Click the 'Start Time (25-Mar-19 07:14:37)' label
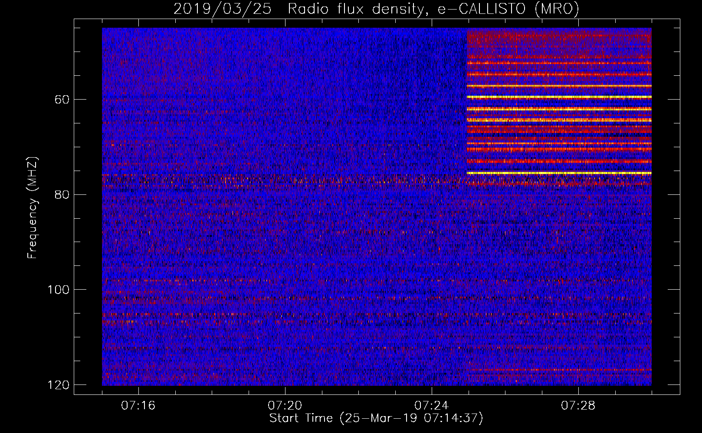The width and height of the screenshot is (702, 433). [x=376, y=418]
